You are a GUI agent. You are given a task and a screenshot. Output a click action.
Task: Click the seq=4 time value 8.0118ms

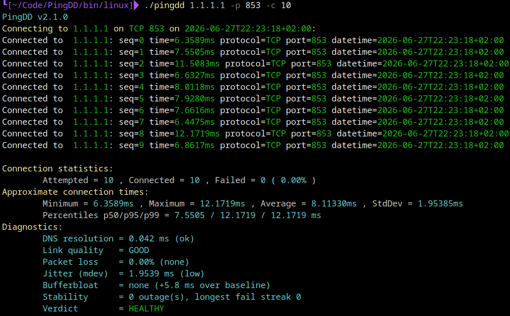(x=195, y=87)
